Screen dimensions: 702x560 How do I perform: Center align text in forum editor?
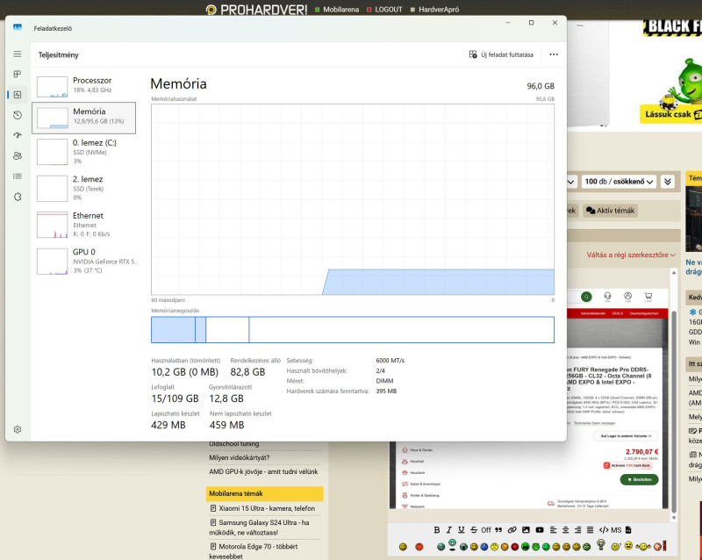(x=565, y=530)
